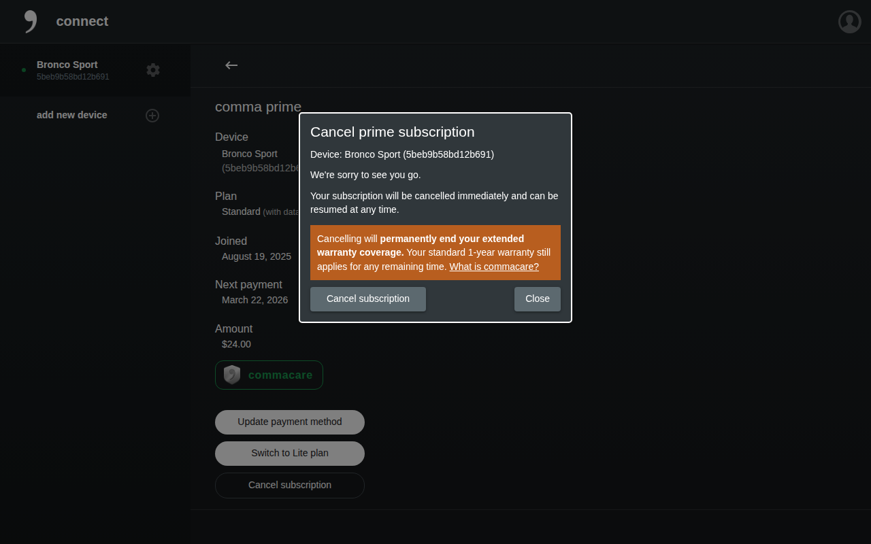Click the connect title text
This screenshot has height=544, width=871.
(82, 21)
